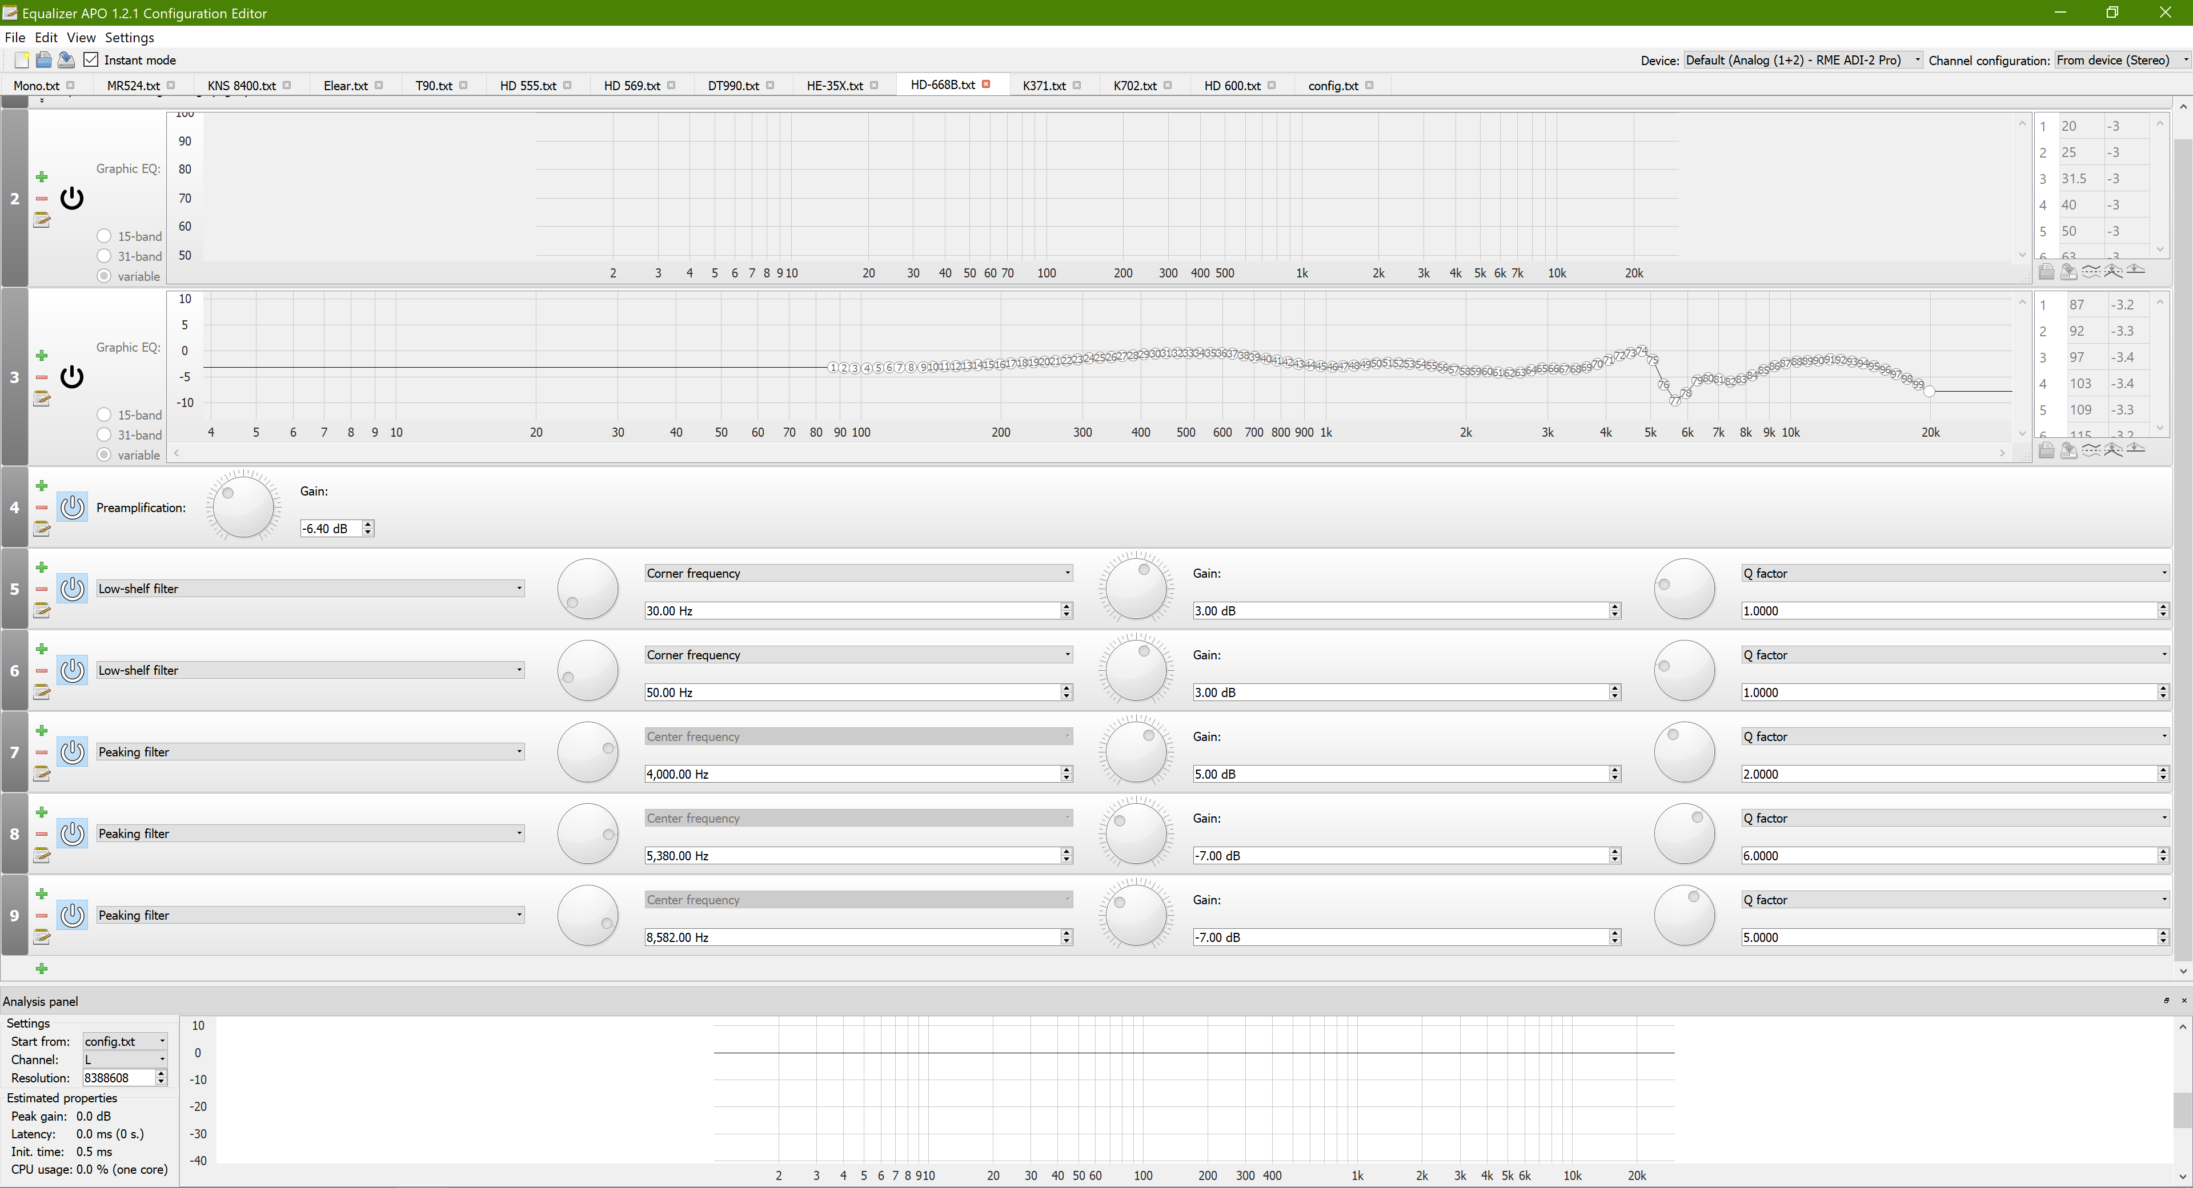The width and height of the screenshot is (2193, 1188).
Task: Select 31-band option in Graphic EQ 3
Action: pyautogui.click(x=104, y=435)
